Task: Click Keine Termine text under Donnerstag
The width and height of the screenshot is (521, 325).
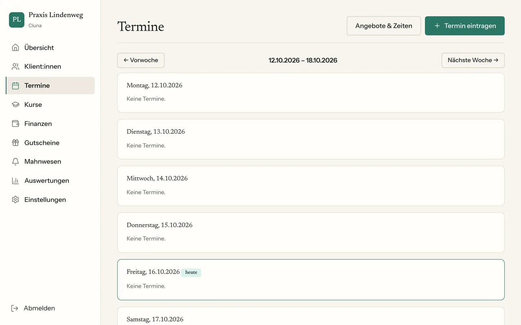Action: 146,239
